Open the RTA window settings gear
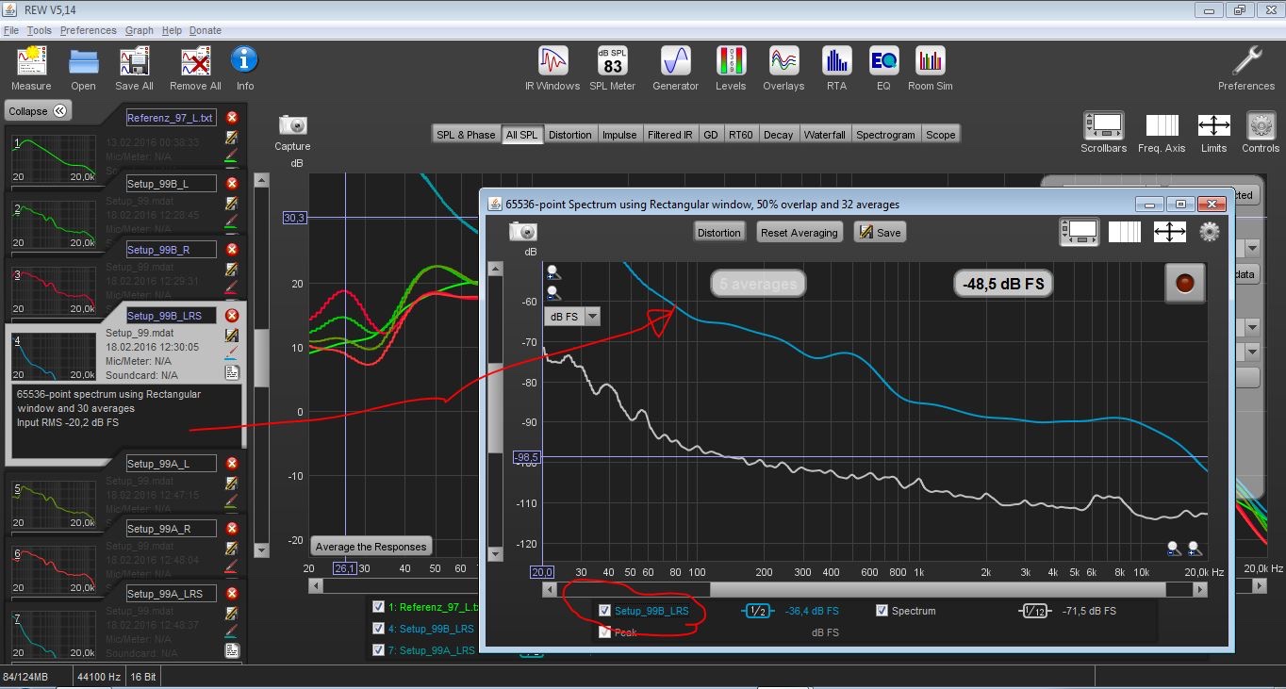Screen dimensions: 1286x689 [x=1210, y=232]
